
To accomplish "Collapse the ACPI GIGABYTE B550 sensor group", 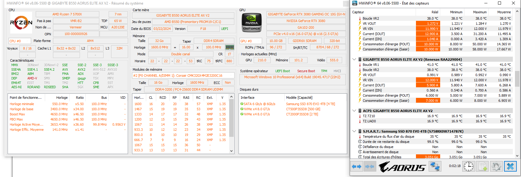I will point(354,111).
